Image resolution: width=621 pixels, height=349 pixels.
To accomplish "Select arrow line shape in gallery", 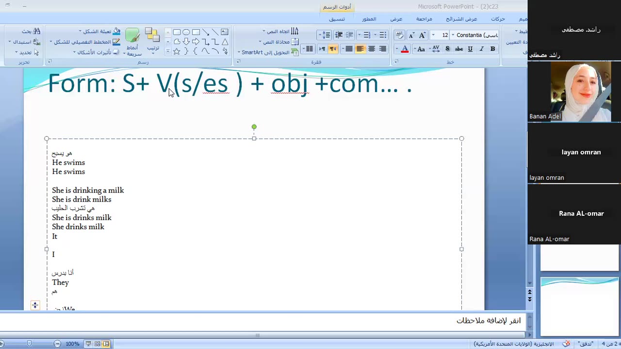I will point(206,32).
